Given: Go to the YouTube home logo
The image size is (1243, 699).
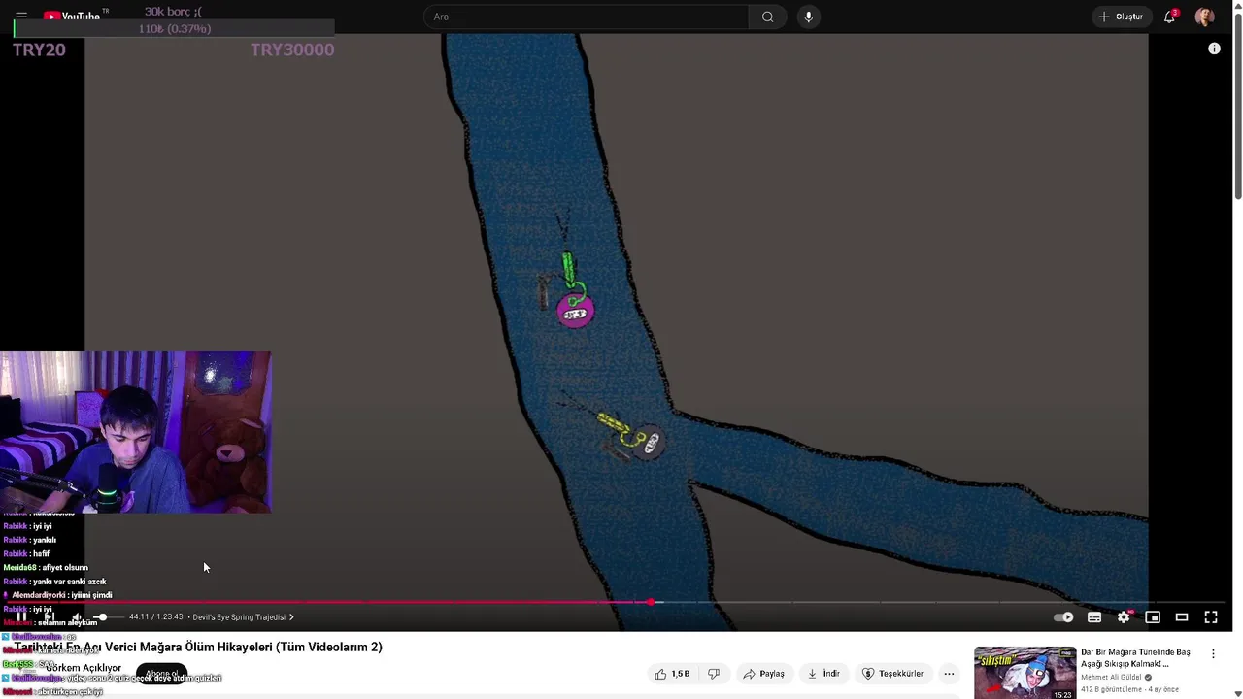Looking at the screenshot, I should (x=72, y=17).
